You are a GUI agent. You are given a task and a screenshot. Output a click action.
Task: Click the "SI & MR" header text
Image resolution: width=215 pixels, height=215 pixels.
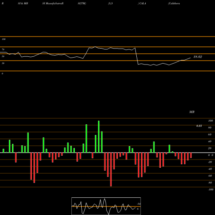(x=23, y=3)
